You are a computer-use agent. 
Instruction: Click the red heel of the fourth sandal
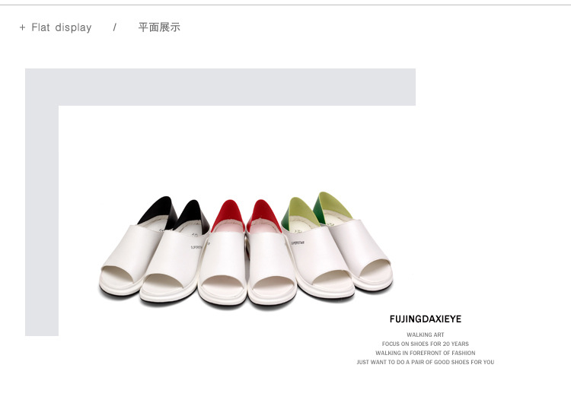point(263,214)
